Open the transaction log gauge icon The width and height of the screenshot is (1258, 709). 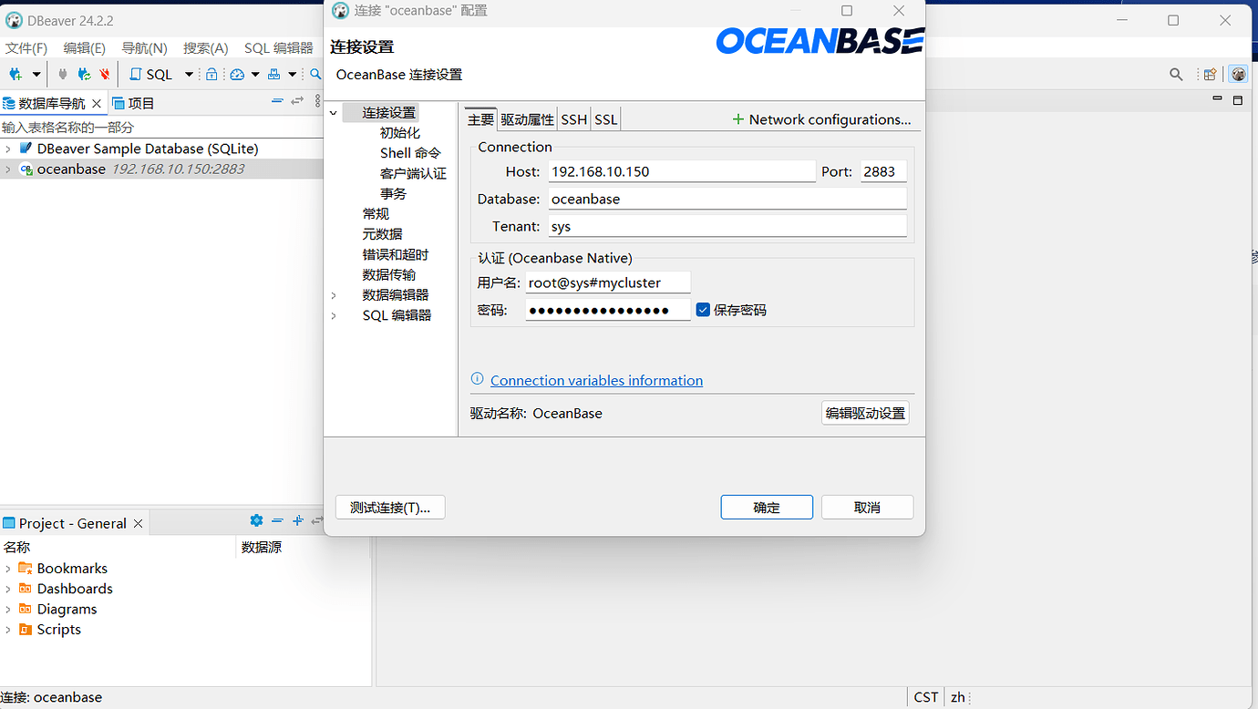click(x=235, y=75)
